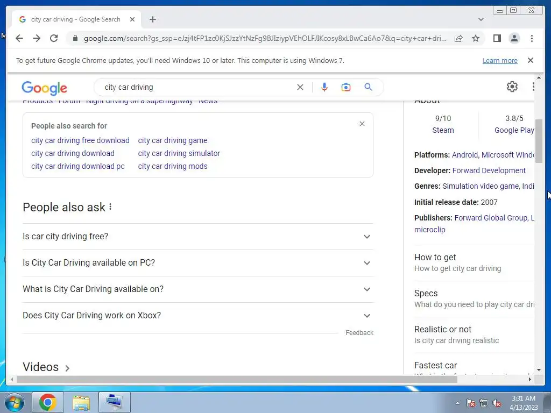Open the taskbar clock showing 3:31 AM
The image size is (551, 413).
click(x=524, y=403)
